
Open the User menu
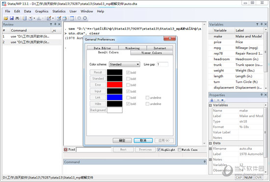pyautogui.click(x=73, y=11)
